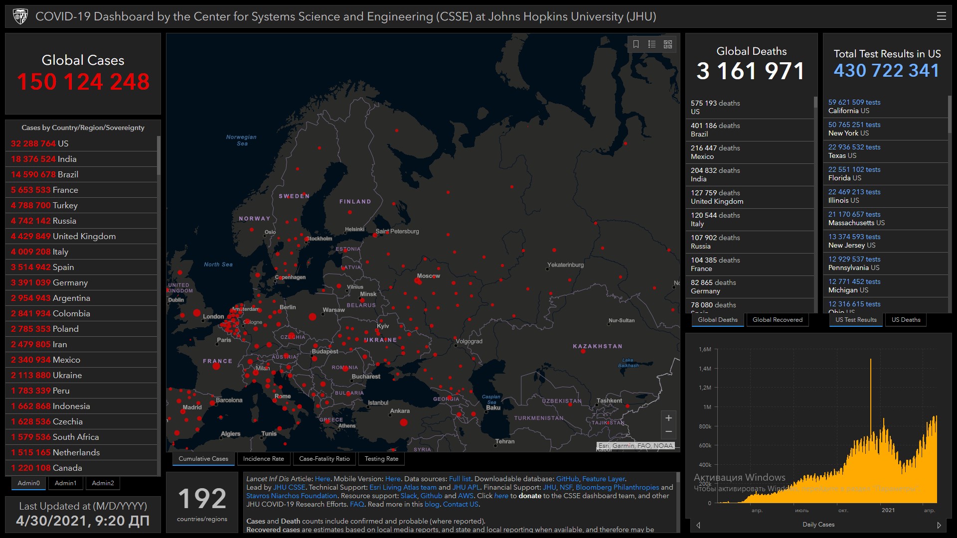Open the map legend list icon
The width and height of the screenshot is (957, 538).
tap(652, 44)
